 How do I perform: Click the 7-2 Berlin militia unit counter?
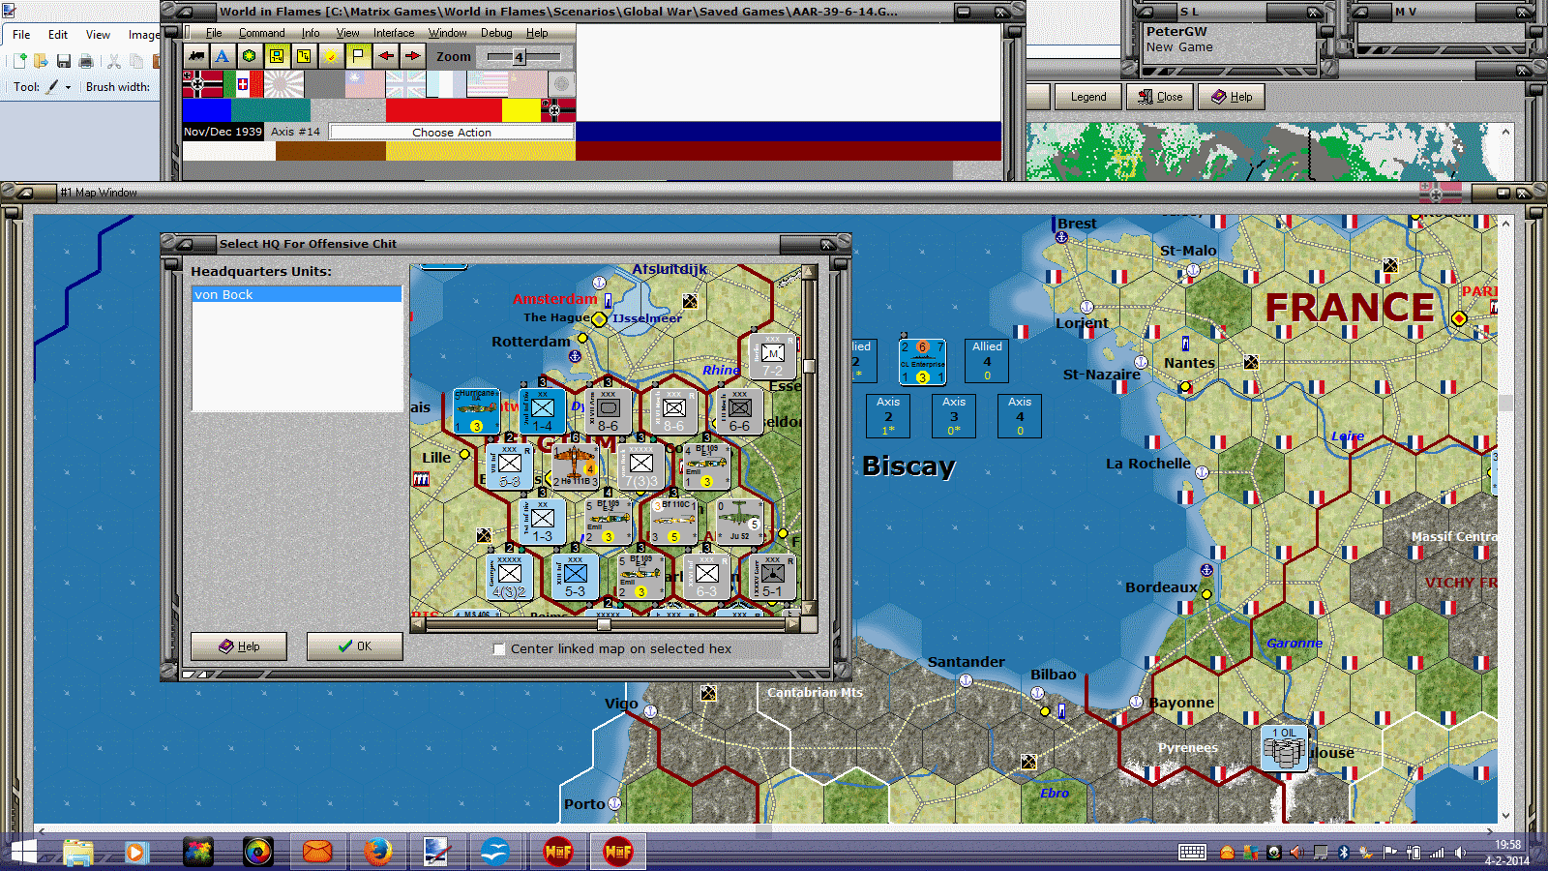point(772,355)
